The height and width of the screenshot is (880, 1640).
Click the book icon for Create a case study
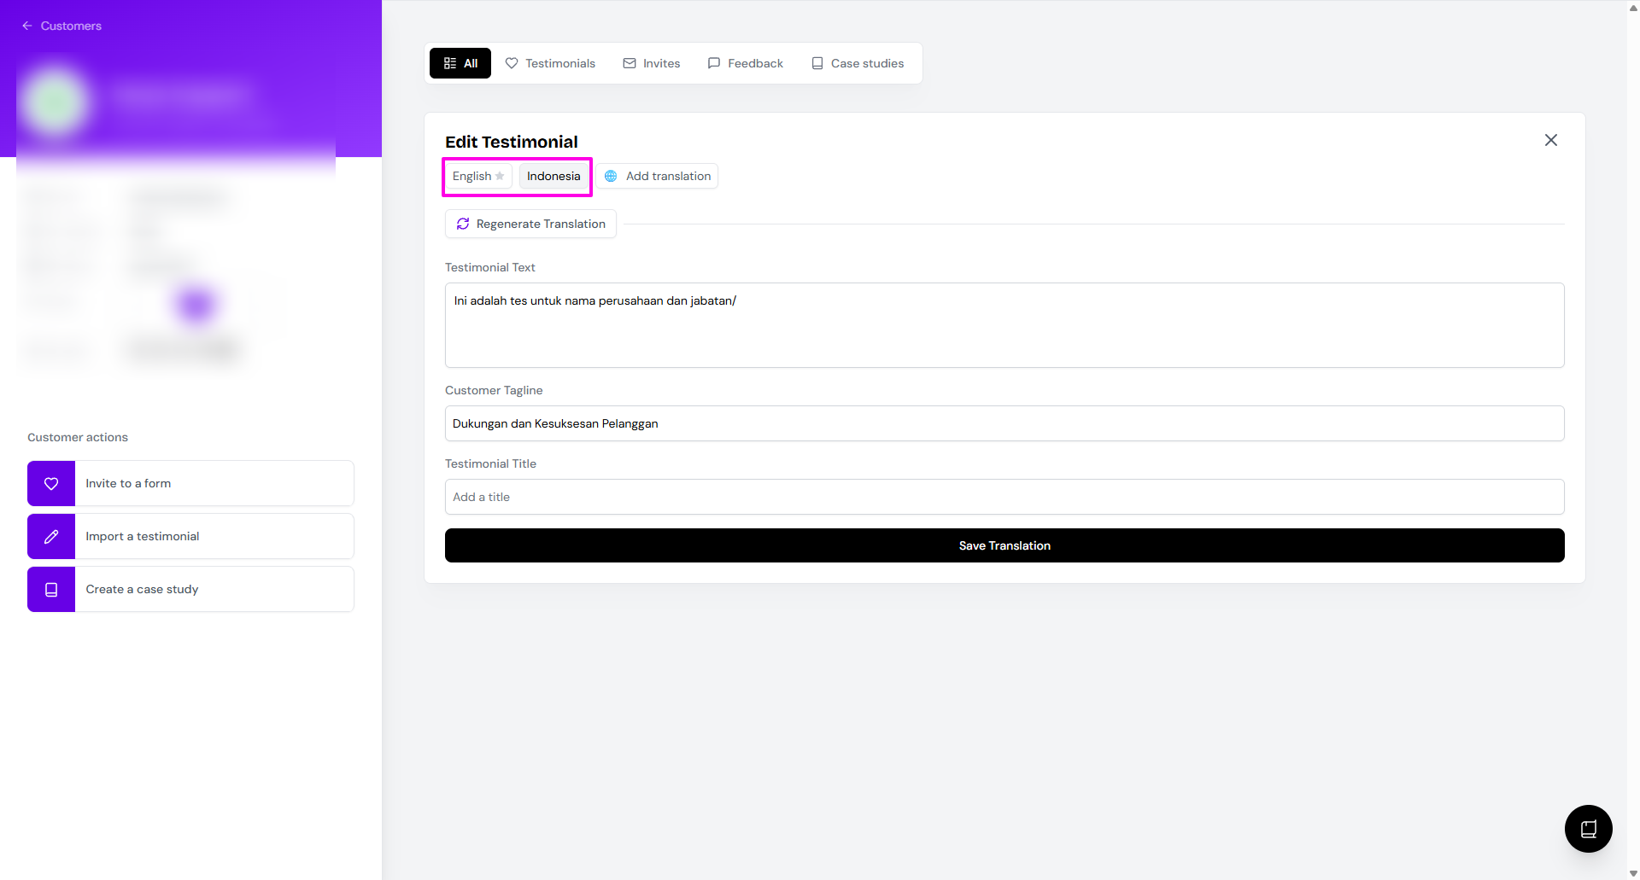[51, 590]
